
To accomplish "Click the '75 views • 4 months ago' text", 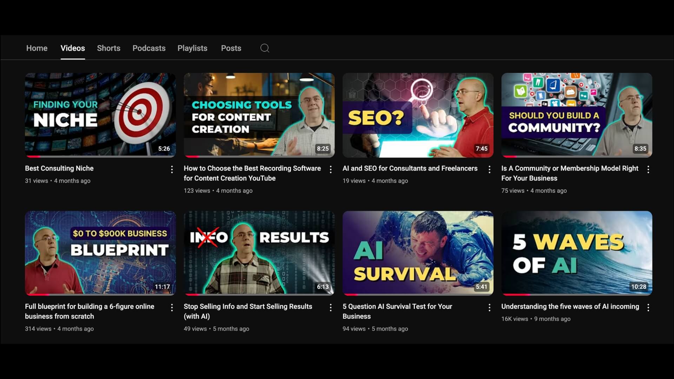I will click(534, 191).
